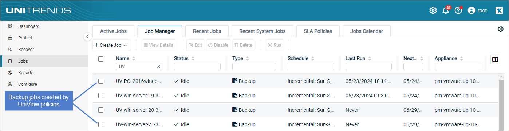509x131 pixels.
Task: Sort by Schedule column arrows
Action: pos(312,58)
